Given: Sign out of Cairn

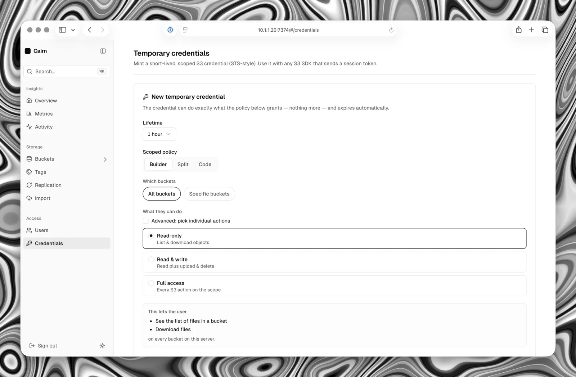Looking at the screenshot, I should (x=43, y=346).
